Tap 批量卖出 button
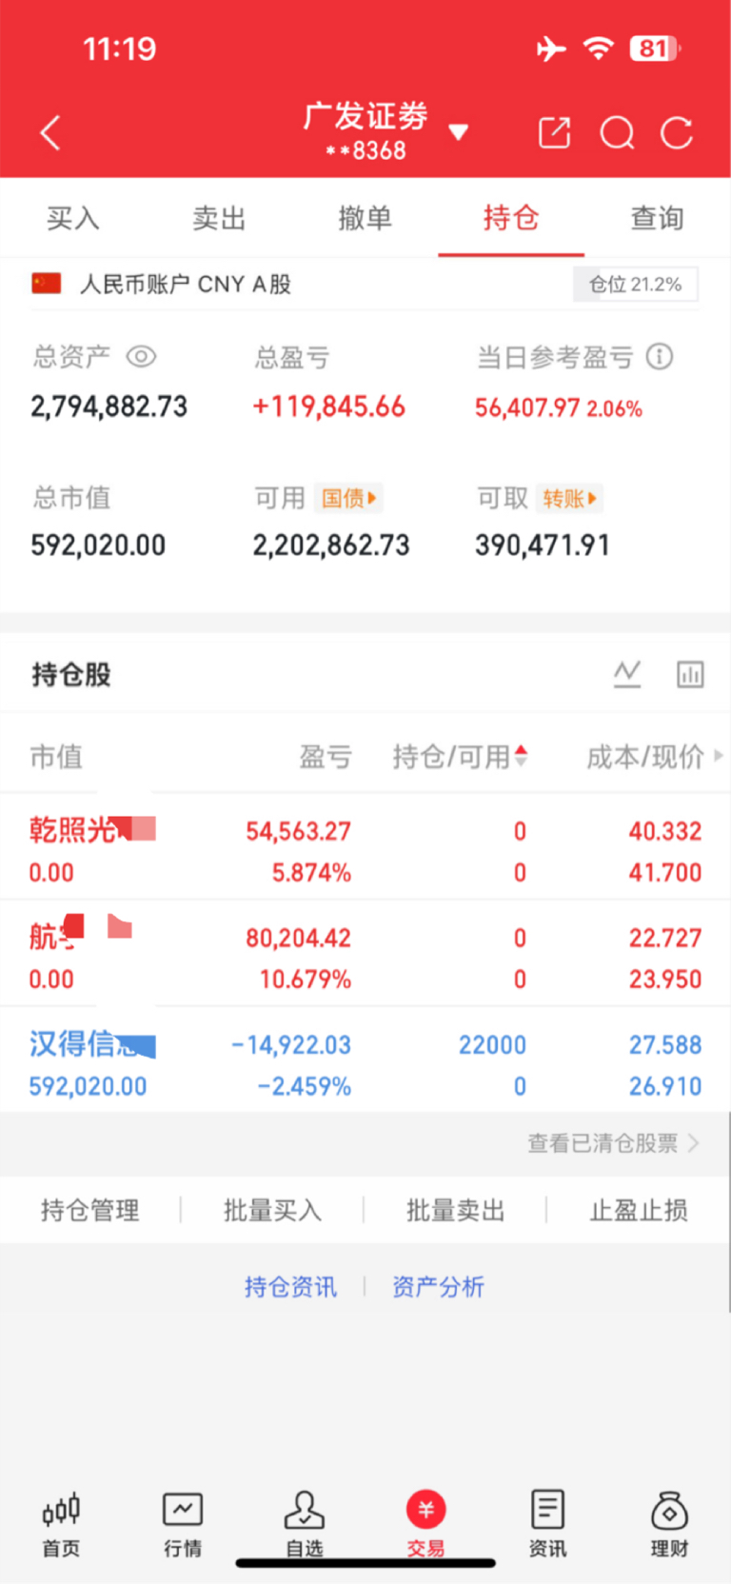 [x=455, y=1210]
